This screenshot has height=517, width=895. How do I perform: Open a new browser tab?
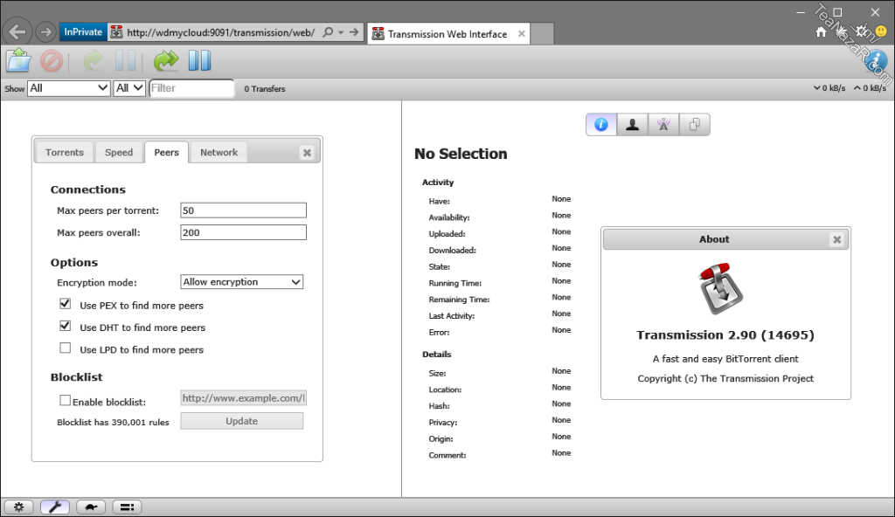[x=542, y=34]
